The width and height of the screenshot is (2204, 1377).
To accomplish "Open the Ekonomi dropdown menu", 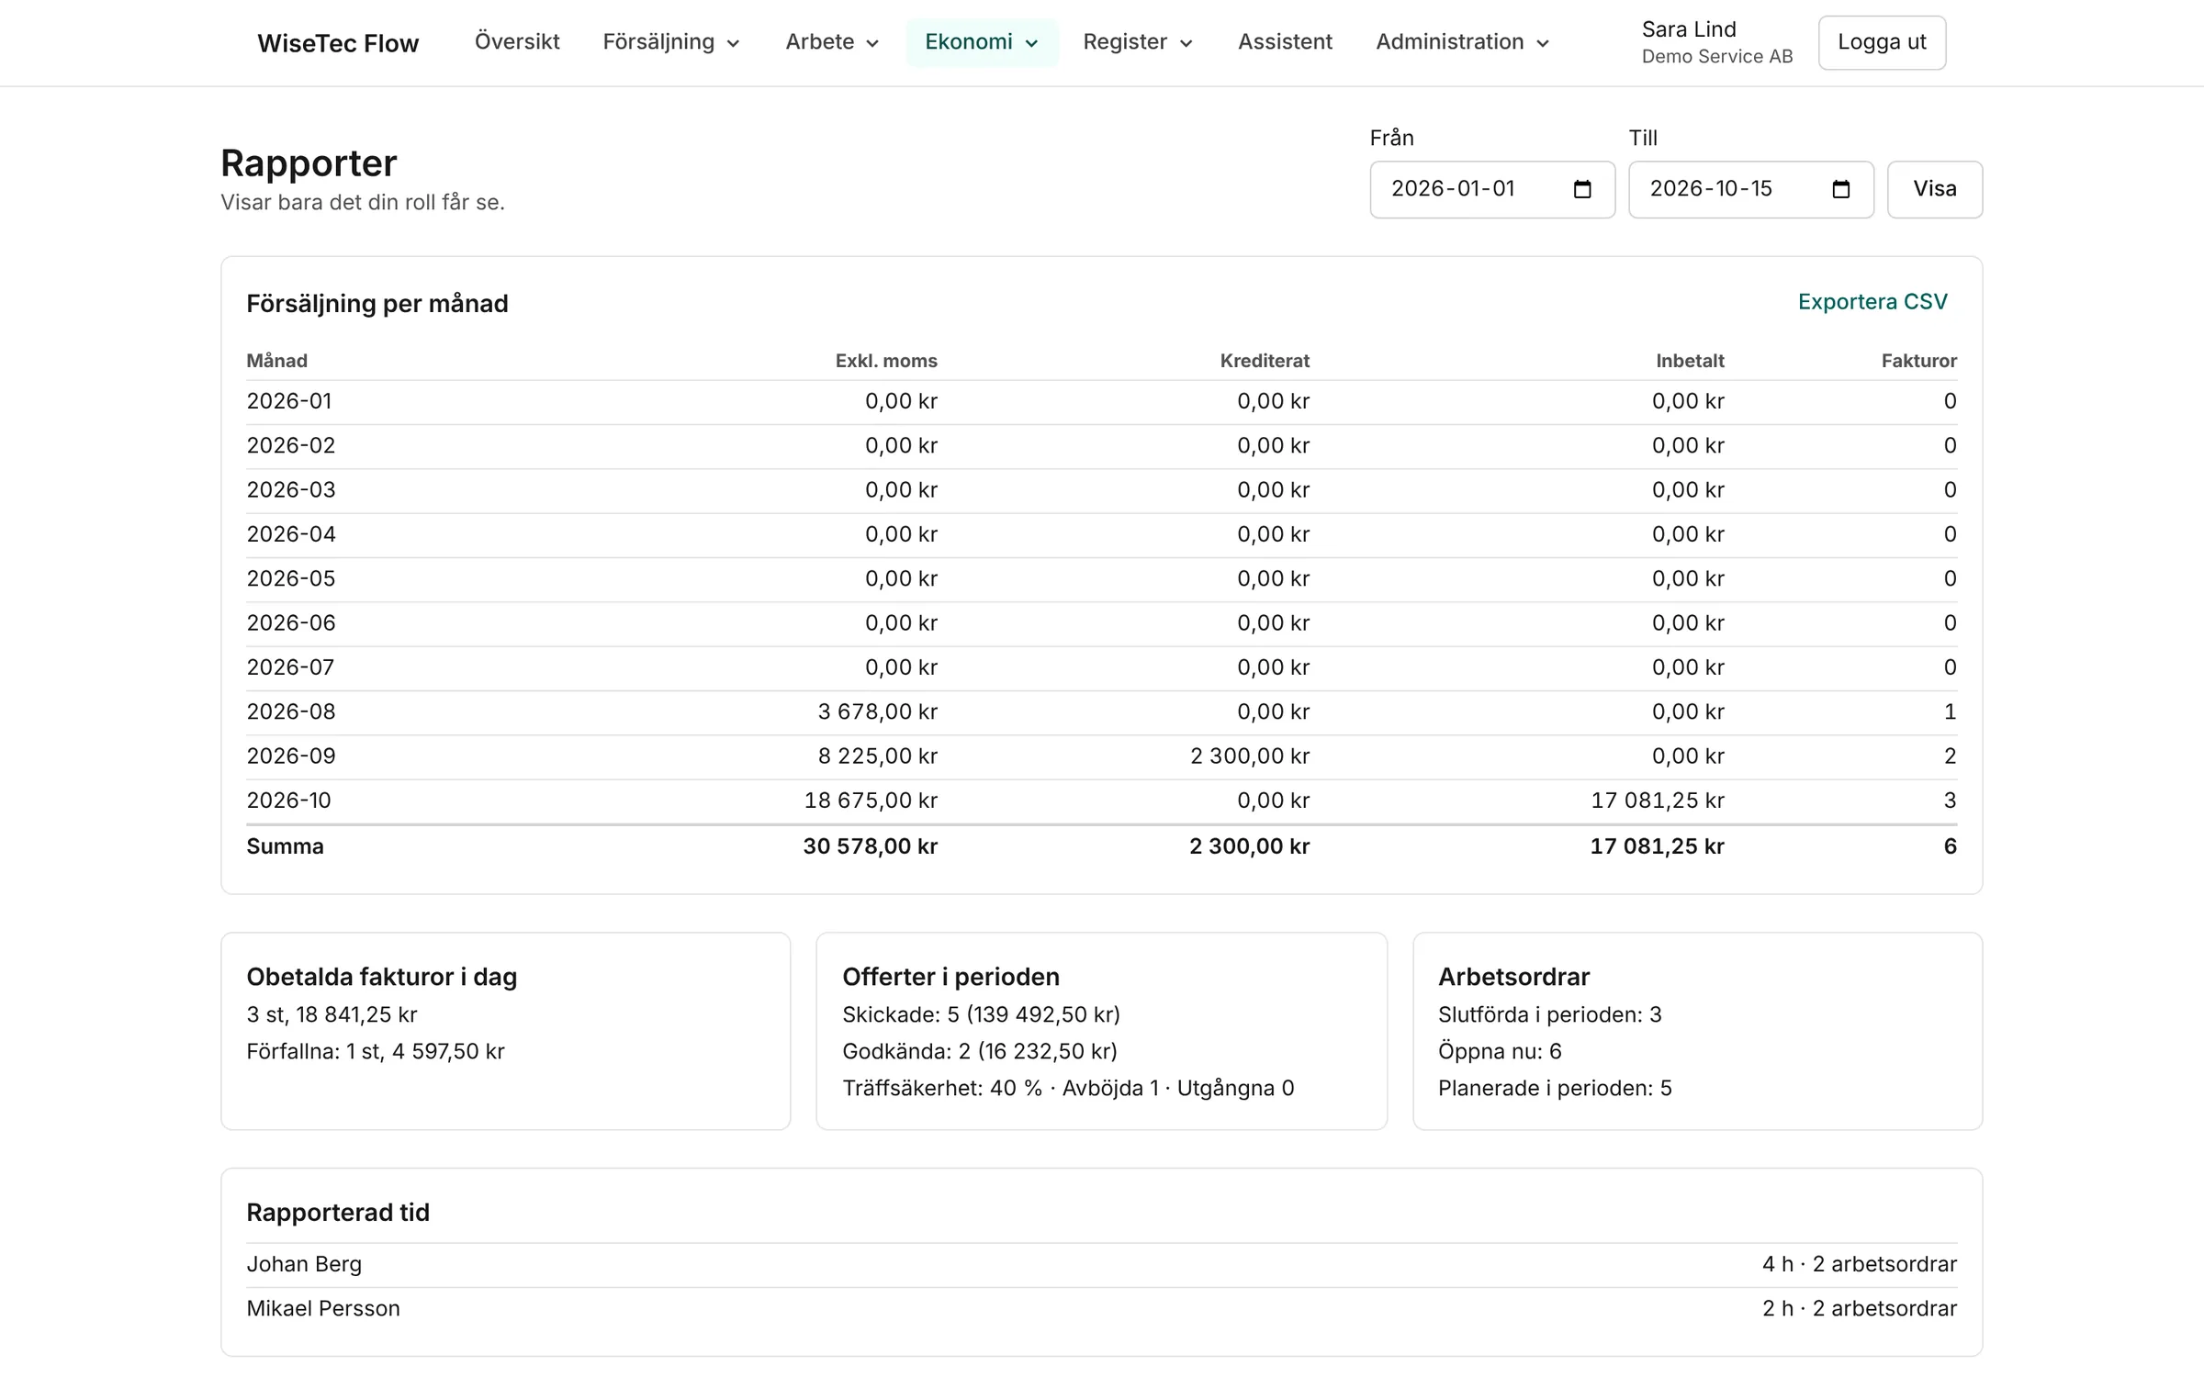I will 982,42.
